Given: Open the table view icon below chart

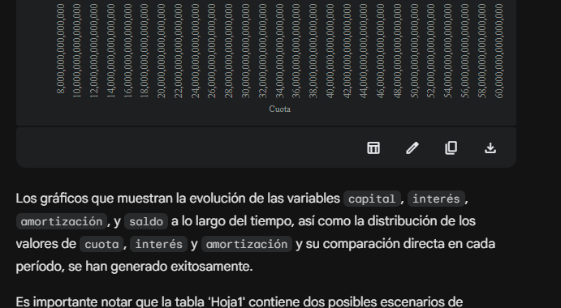Looking at the screenshot, I should coord(373,148).
